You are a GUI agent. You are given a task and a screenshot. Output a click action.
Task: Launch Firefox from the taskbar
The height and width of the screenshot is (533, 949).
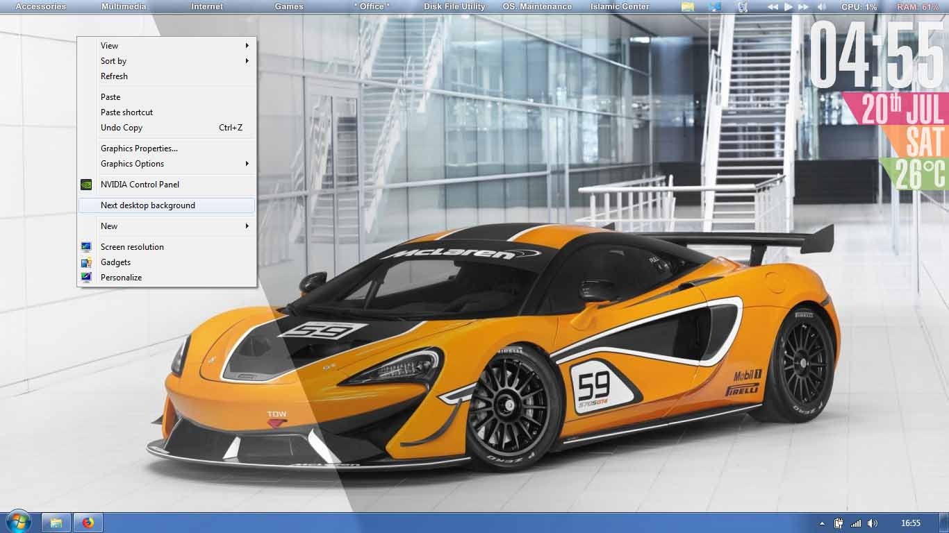[x=88, y=523]
